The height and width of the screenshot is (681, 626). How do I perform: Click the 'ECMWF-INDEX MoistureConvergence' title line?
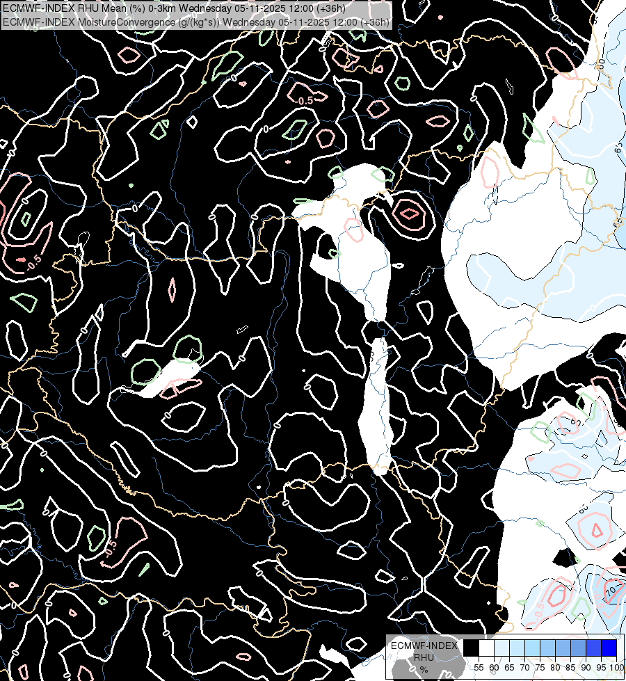point(195,22)
